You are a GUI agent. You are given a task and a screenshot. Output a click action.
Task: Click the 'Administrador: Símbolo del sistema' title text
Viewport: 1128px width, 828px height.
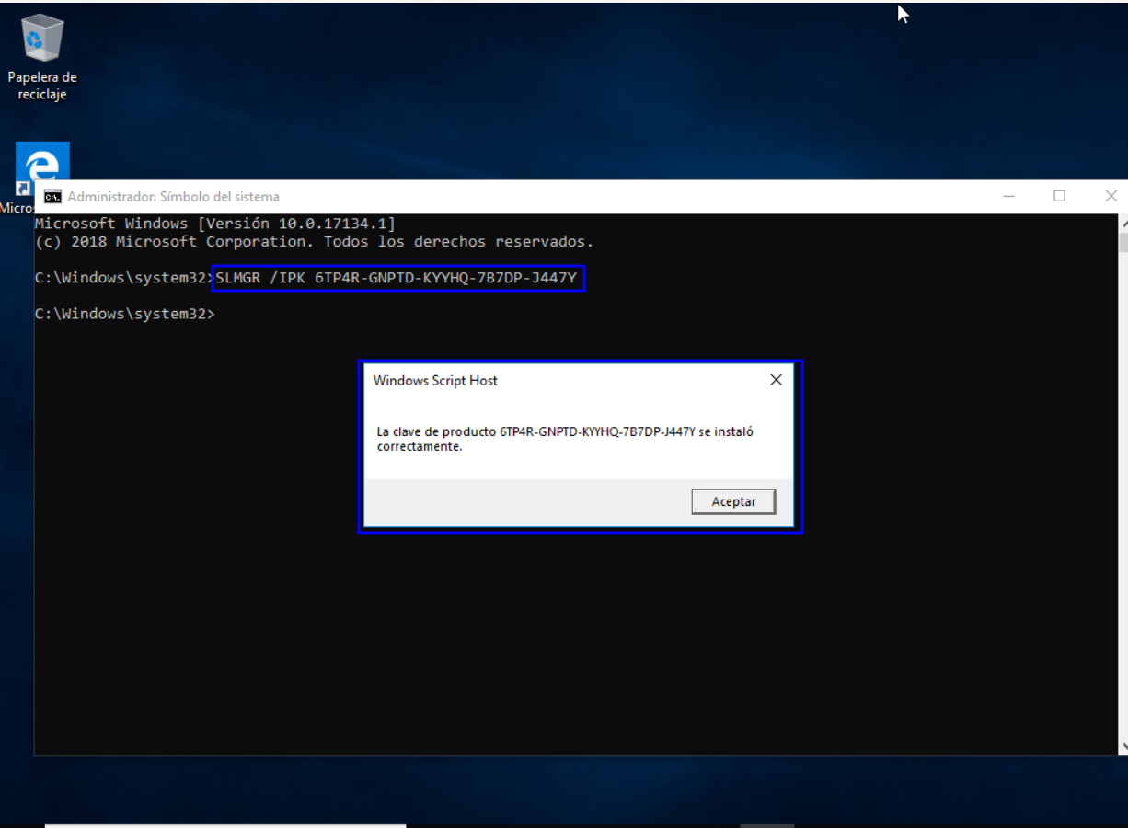pos(173,196)
